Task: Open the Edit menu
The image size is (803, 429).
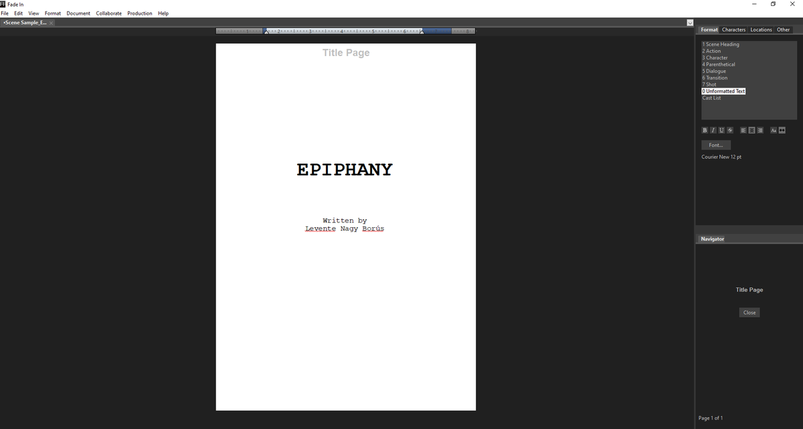Action: pos(19,13)
